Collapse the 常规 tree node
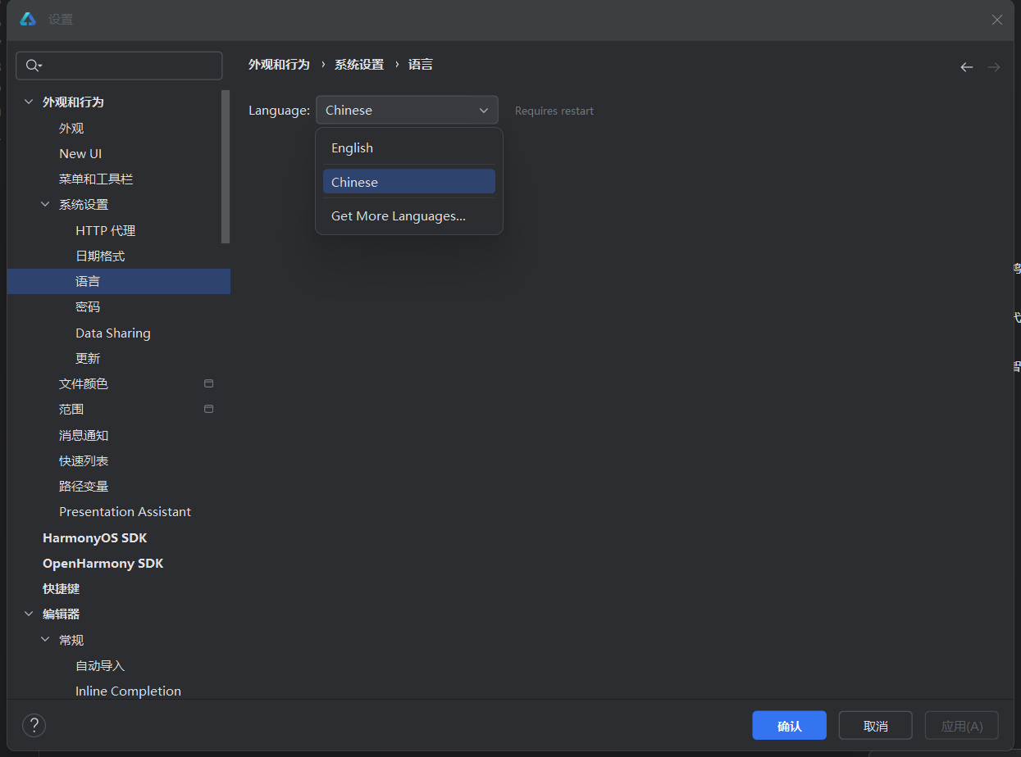 tap(45, 640)
